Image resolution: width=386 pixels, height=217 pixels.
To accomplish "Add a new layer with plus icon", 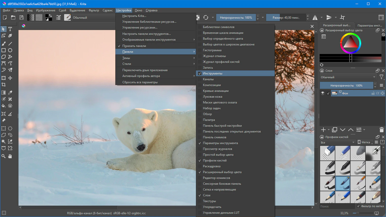I will click(323, 130).
